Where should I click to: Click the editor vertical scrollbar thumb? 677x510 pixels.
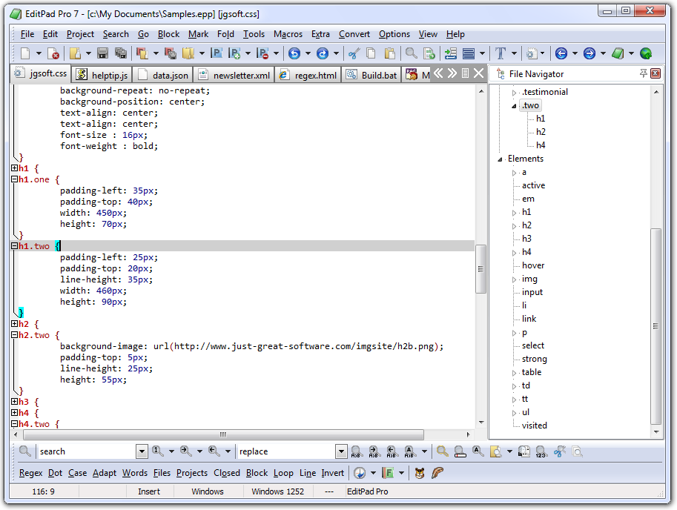[x=480, y=269]
